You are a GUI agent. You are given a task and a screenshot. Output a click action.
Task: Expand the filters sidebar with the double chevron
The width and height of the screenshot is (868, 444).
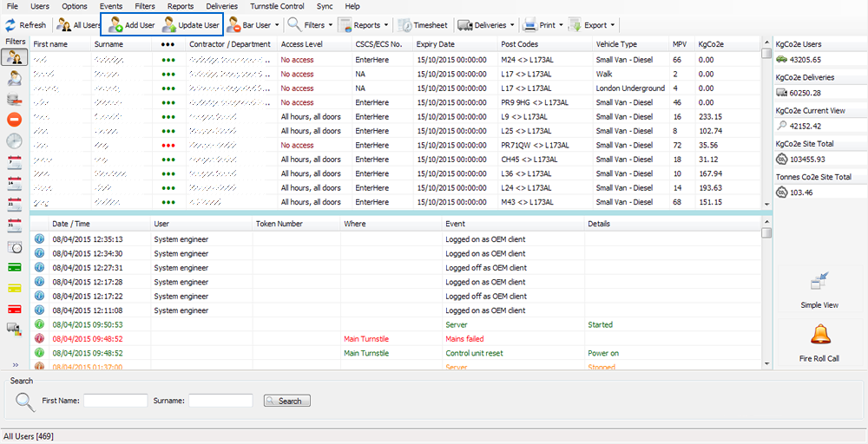[15, 364]
